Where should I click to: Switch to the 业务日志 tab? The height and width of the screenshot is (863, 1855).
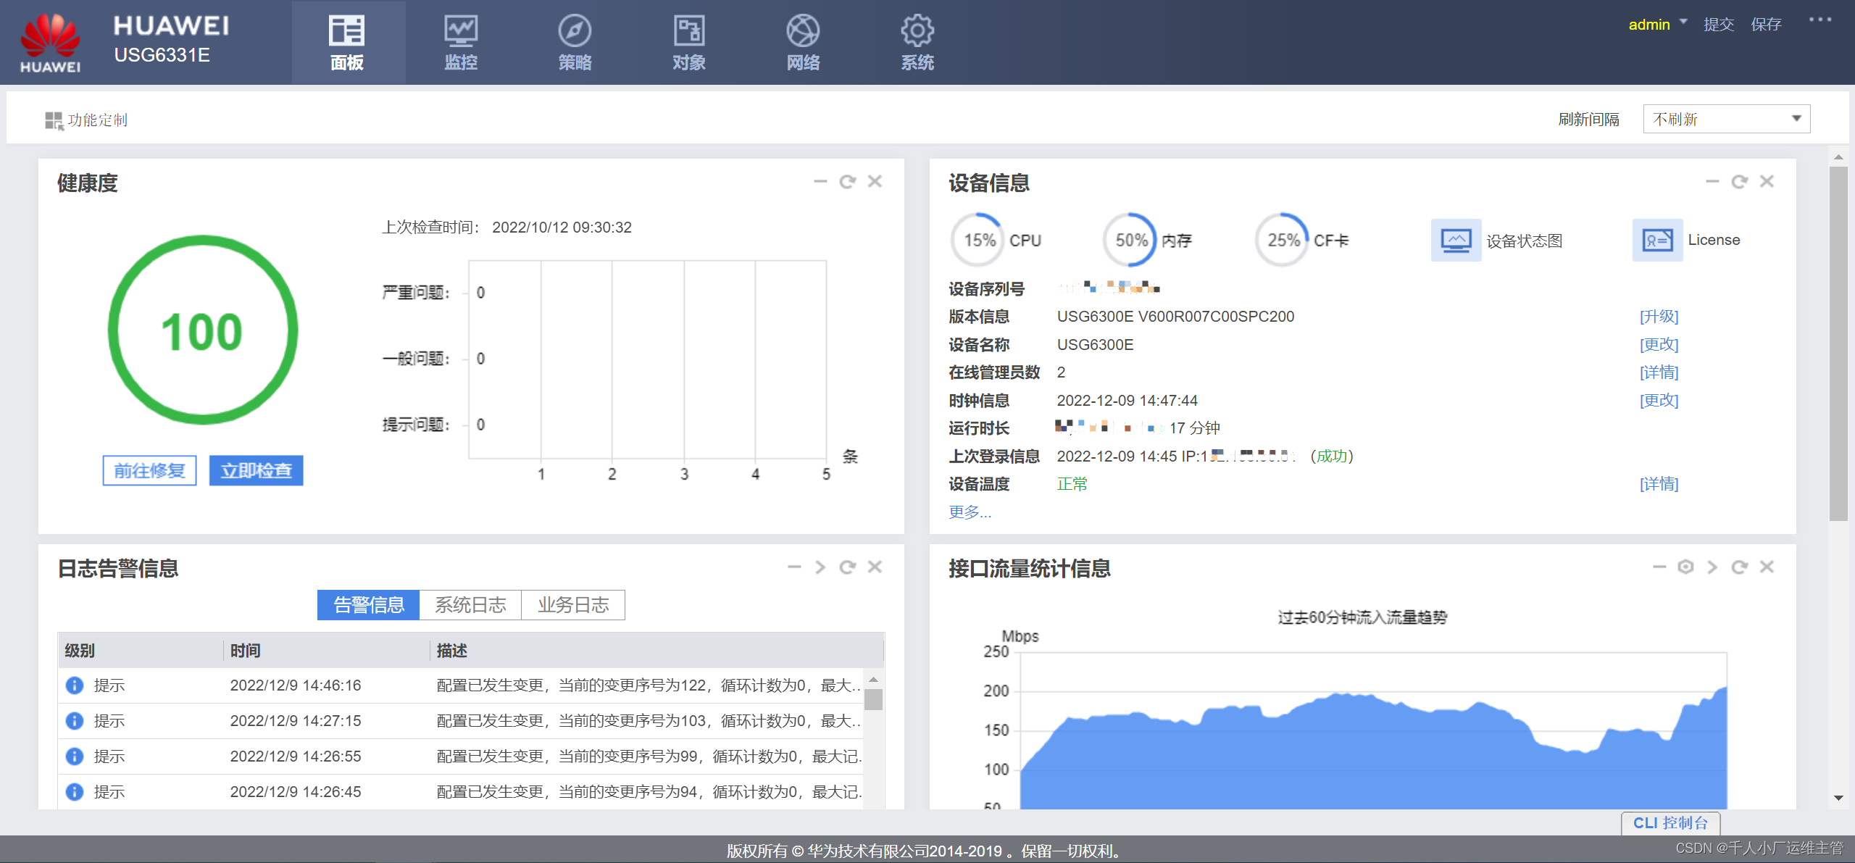573,605
